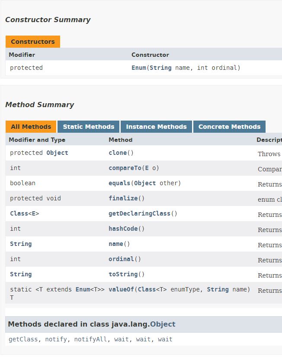The height and width of the screenshot is (360, 282).
Task: Open the java.lang.Object class link
Action: [163, 324]
